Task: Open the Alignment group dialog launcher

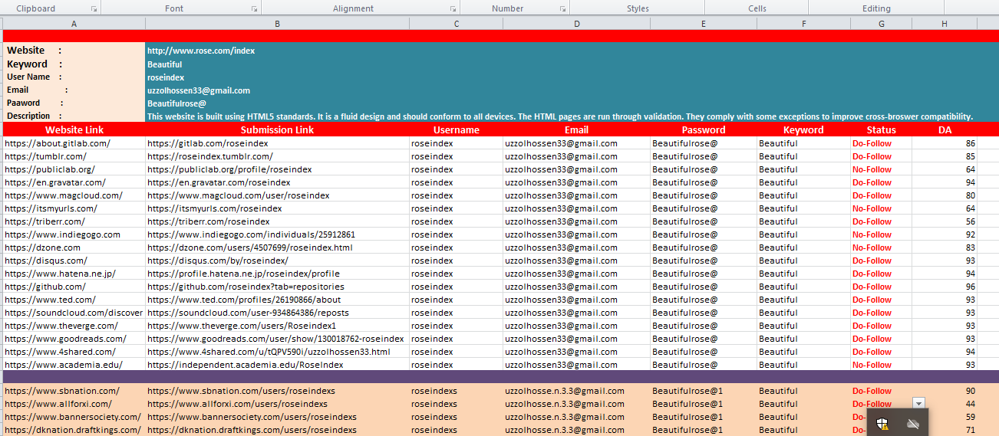Action: tap(453, 8)
